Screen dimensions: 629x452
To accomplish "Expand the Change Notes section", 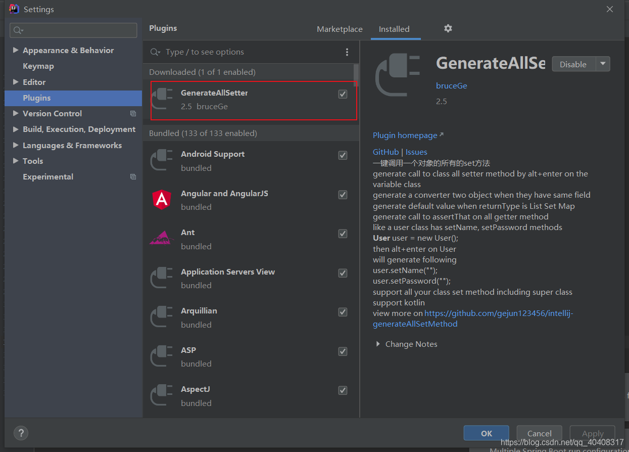I will click(378, 344).
